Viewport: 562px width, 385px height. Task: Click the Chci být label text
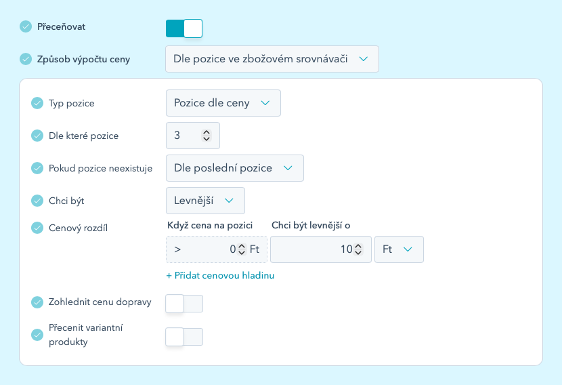pos(66,201)
